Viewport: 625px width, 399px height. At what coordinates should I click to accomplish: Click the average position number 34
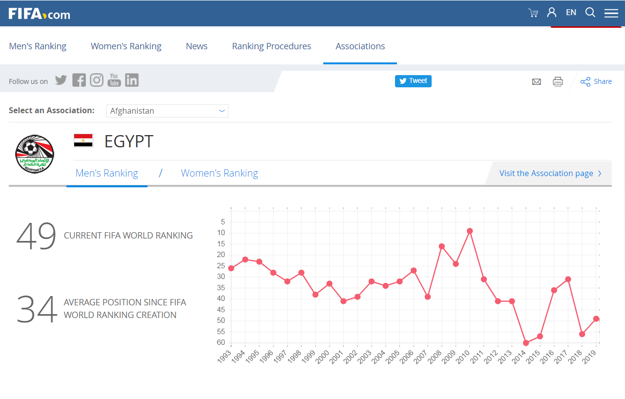coord(37,309)
